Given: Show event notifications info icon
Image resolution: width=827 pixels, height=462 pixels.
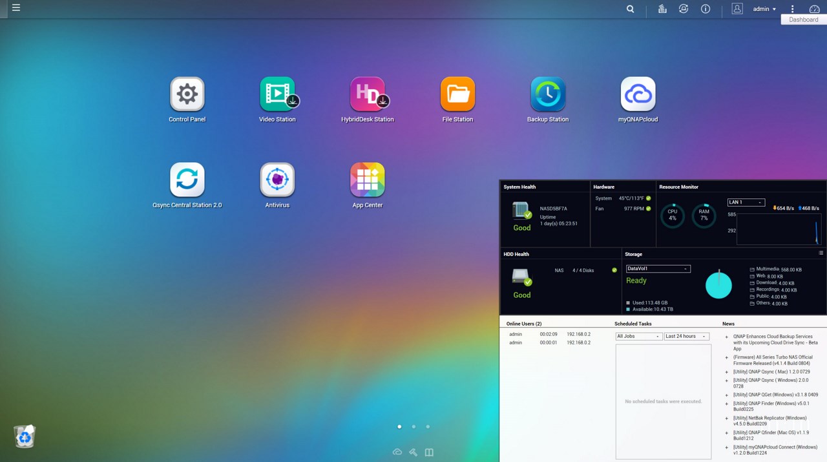Looking at the screenshot, I should coord(706,9).
